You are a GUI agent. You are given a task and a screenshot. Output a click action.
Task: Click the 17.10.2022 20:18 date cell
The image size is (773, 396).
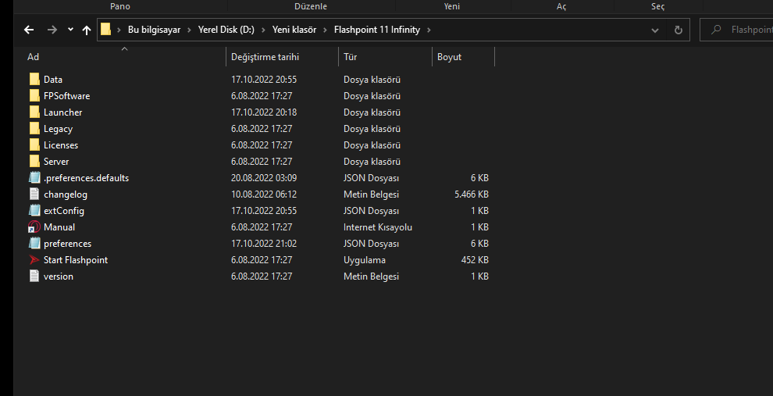tap(264, 112)
